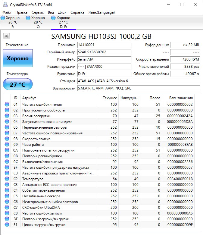Click the Буква тома field D: F:

tap(104, 74)
